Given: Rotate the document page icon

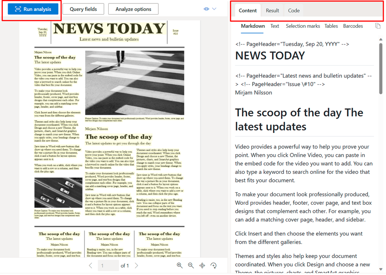Looking at the screenshot, I should point(213,265).
